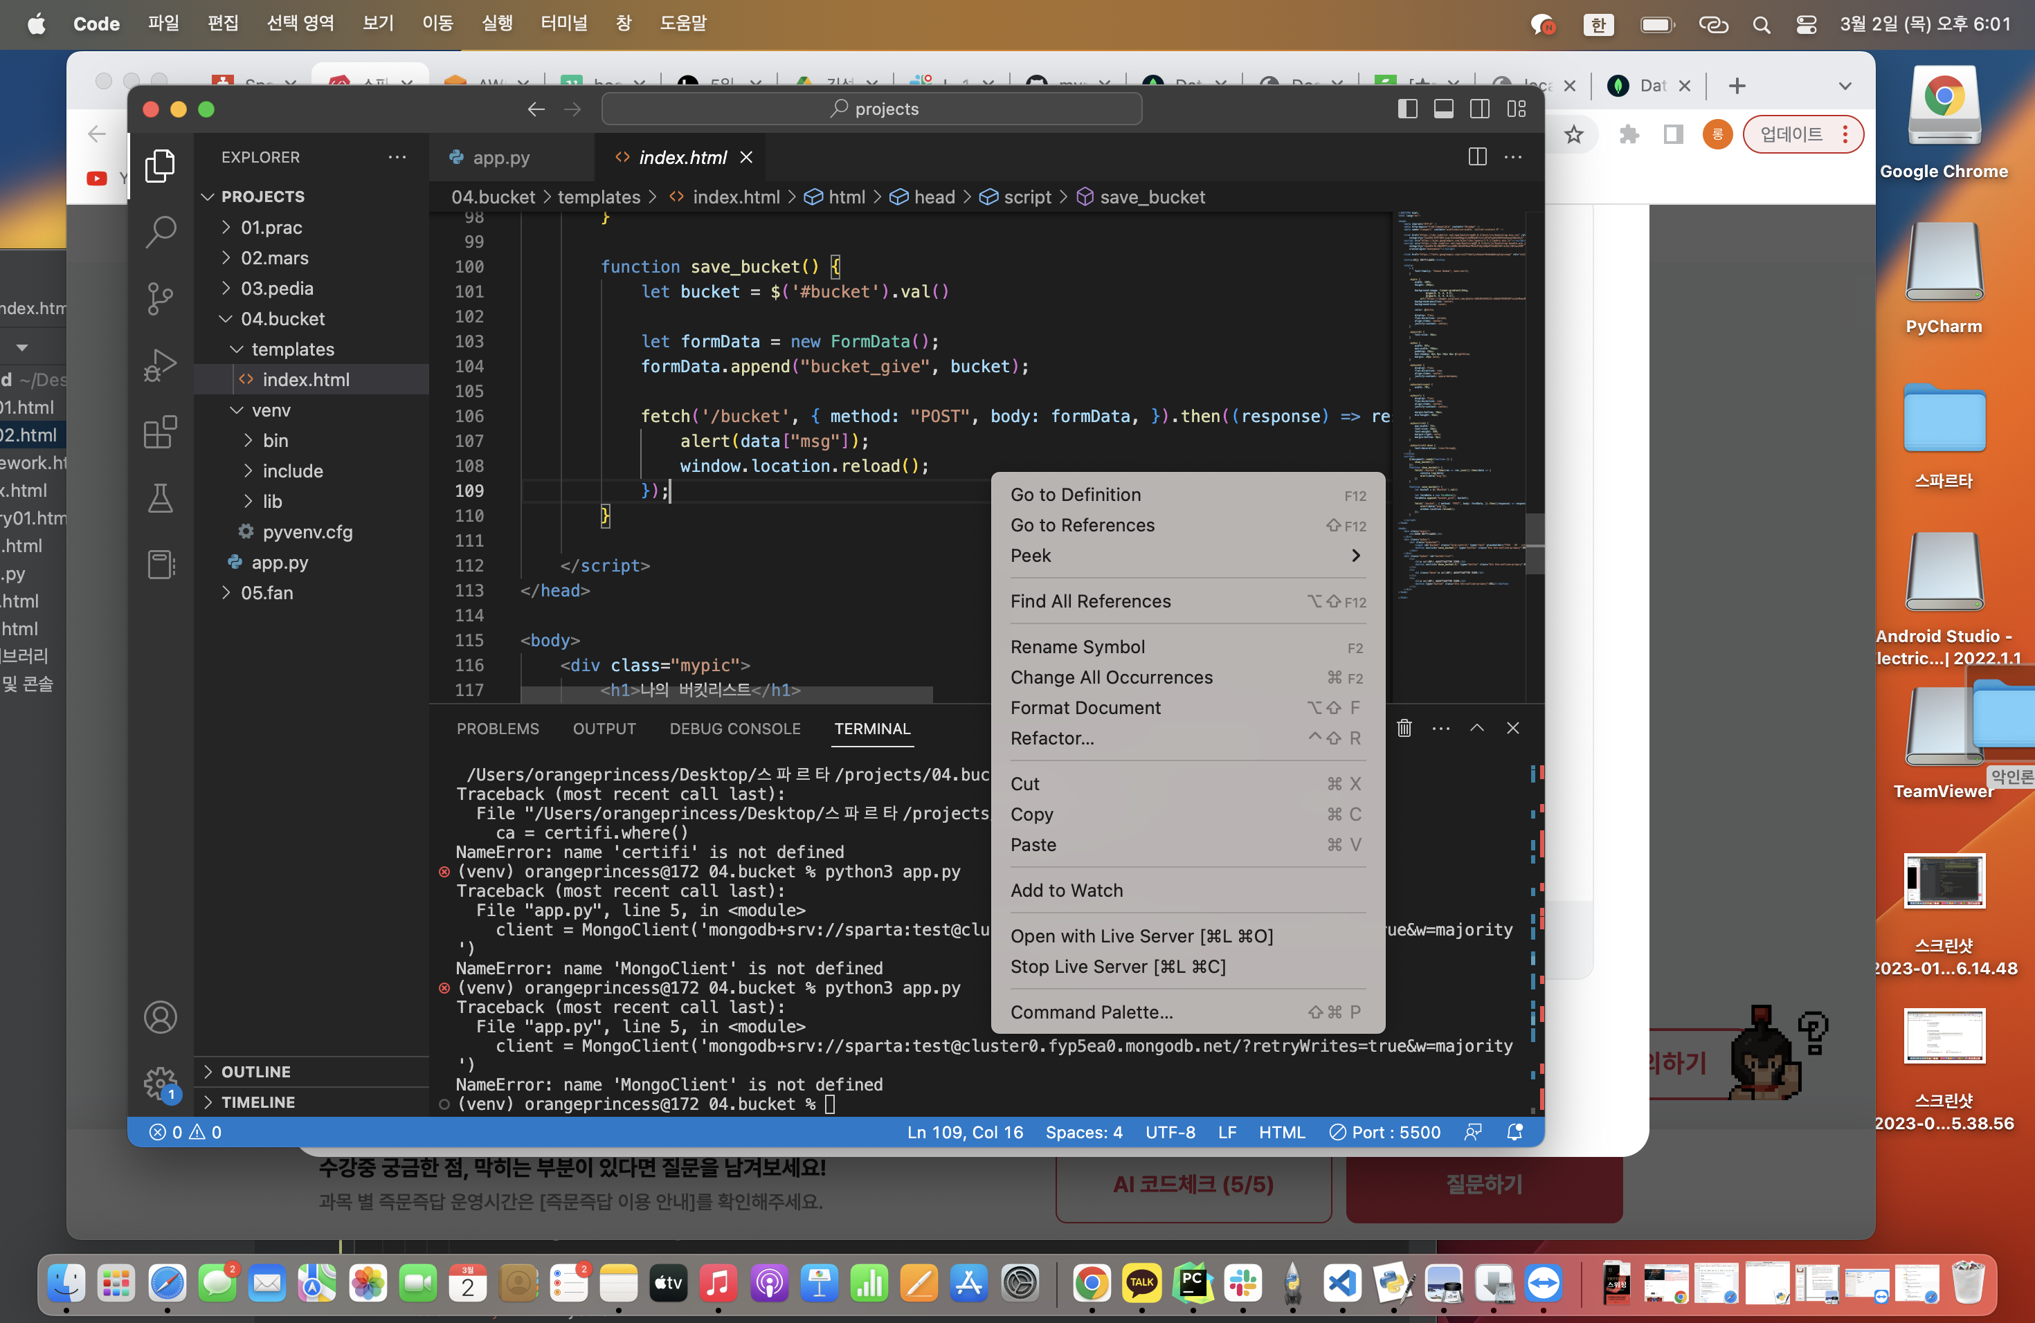Open the Manage gear menu

click(160, 1084)
